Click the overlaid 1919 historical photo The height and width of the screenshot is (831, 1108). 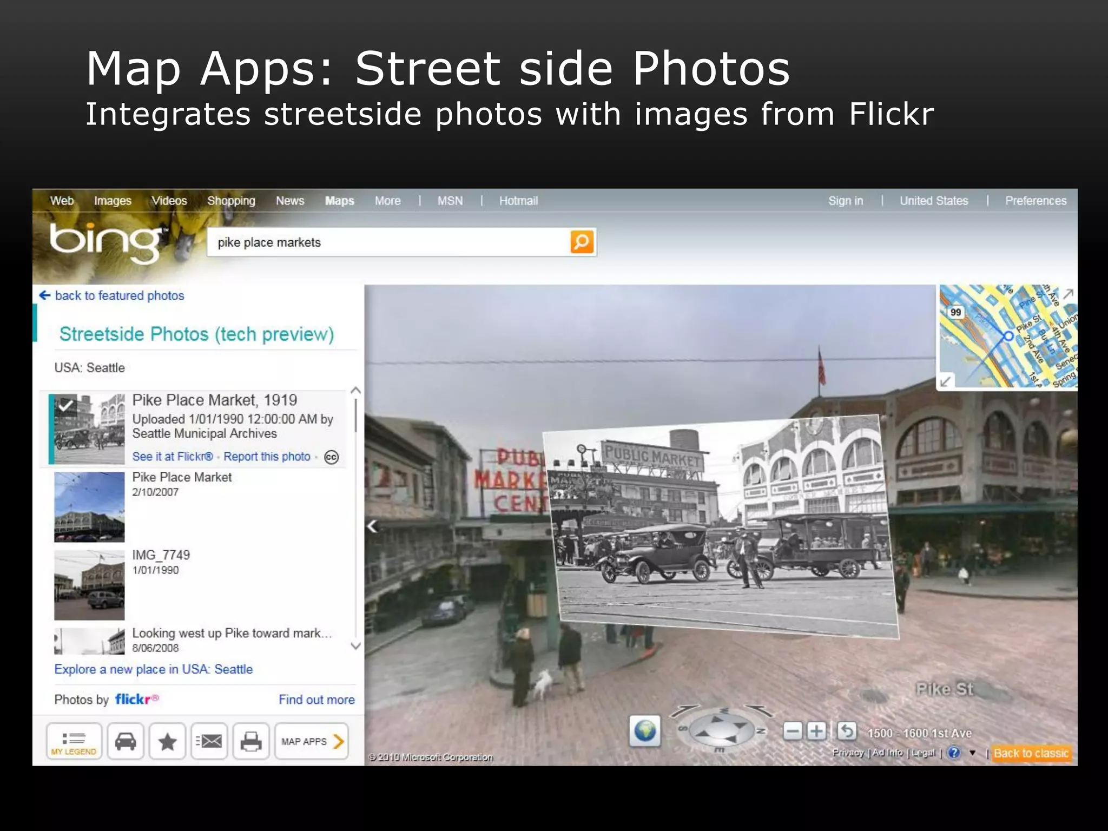pyautogui.click(x=721, y=526)
